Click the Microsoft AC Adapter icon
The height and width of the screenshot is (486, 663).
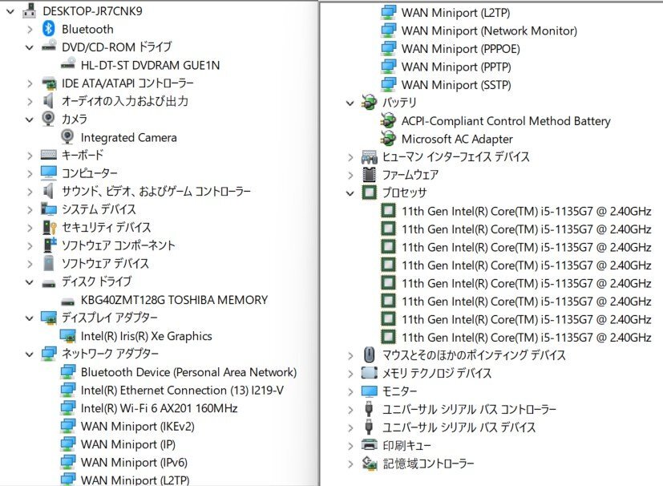pos(389,139)
